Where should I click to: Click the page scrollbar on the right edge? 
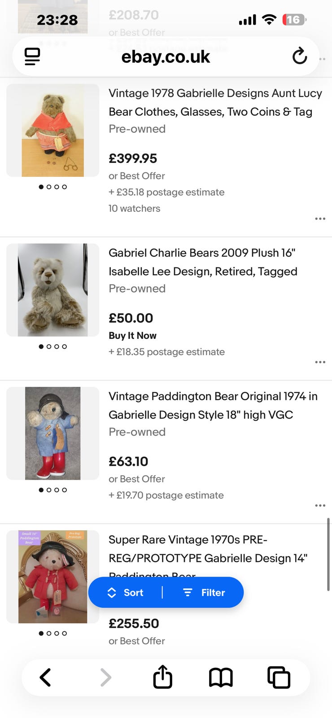tap(328, 554)
